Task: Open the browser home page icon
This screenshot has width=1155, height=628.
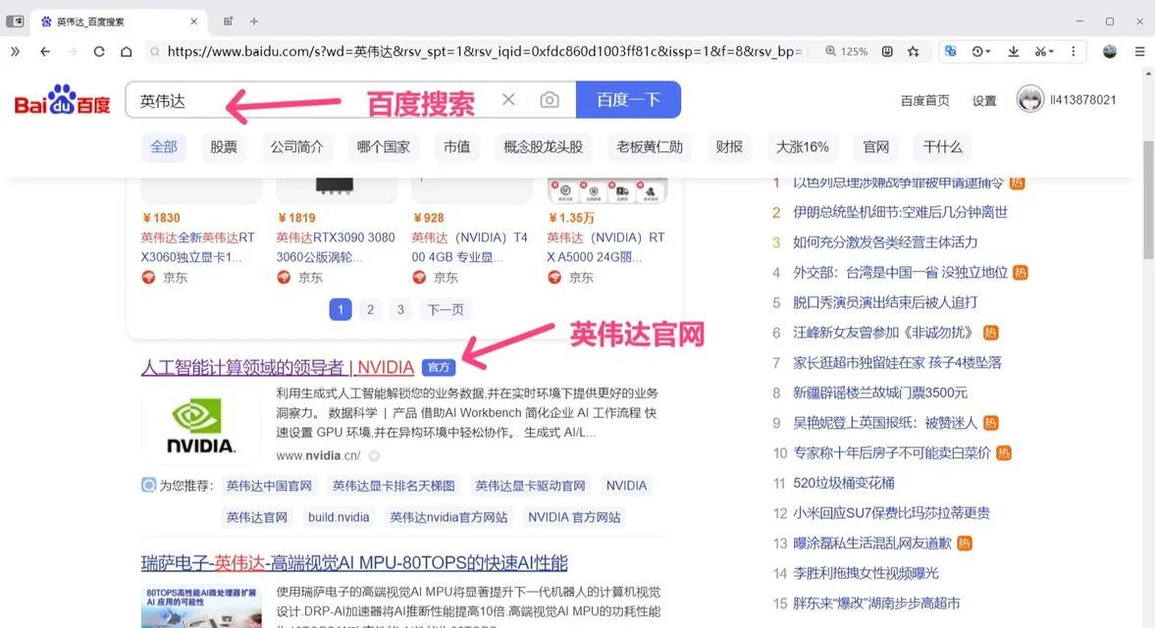Action: [126, 52]
